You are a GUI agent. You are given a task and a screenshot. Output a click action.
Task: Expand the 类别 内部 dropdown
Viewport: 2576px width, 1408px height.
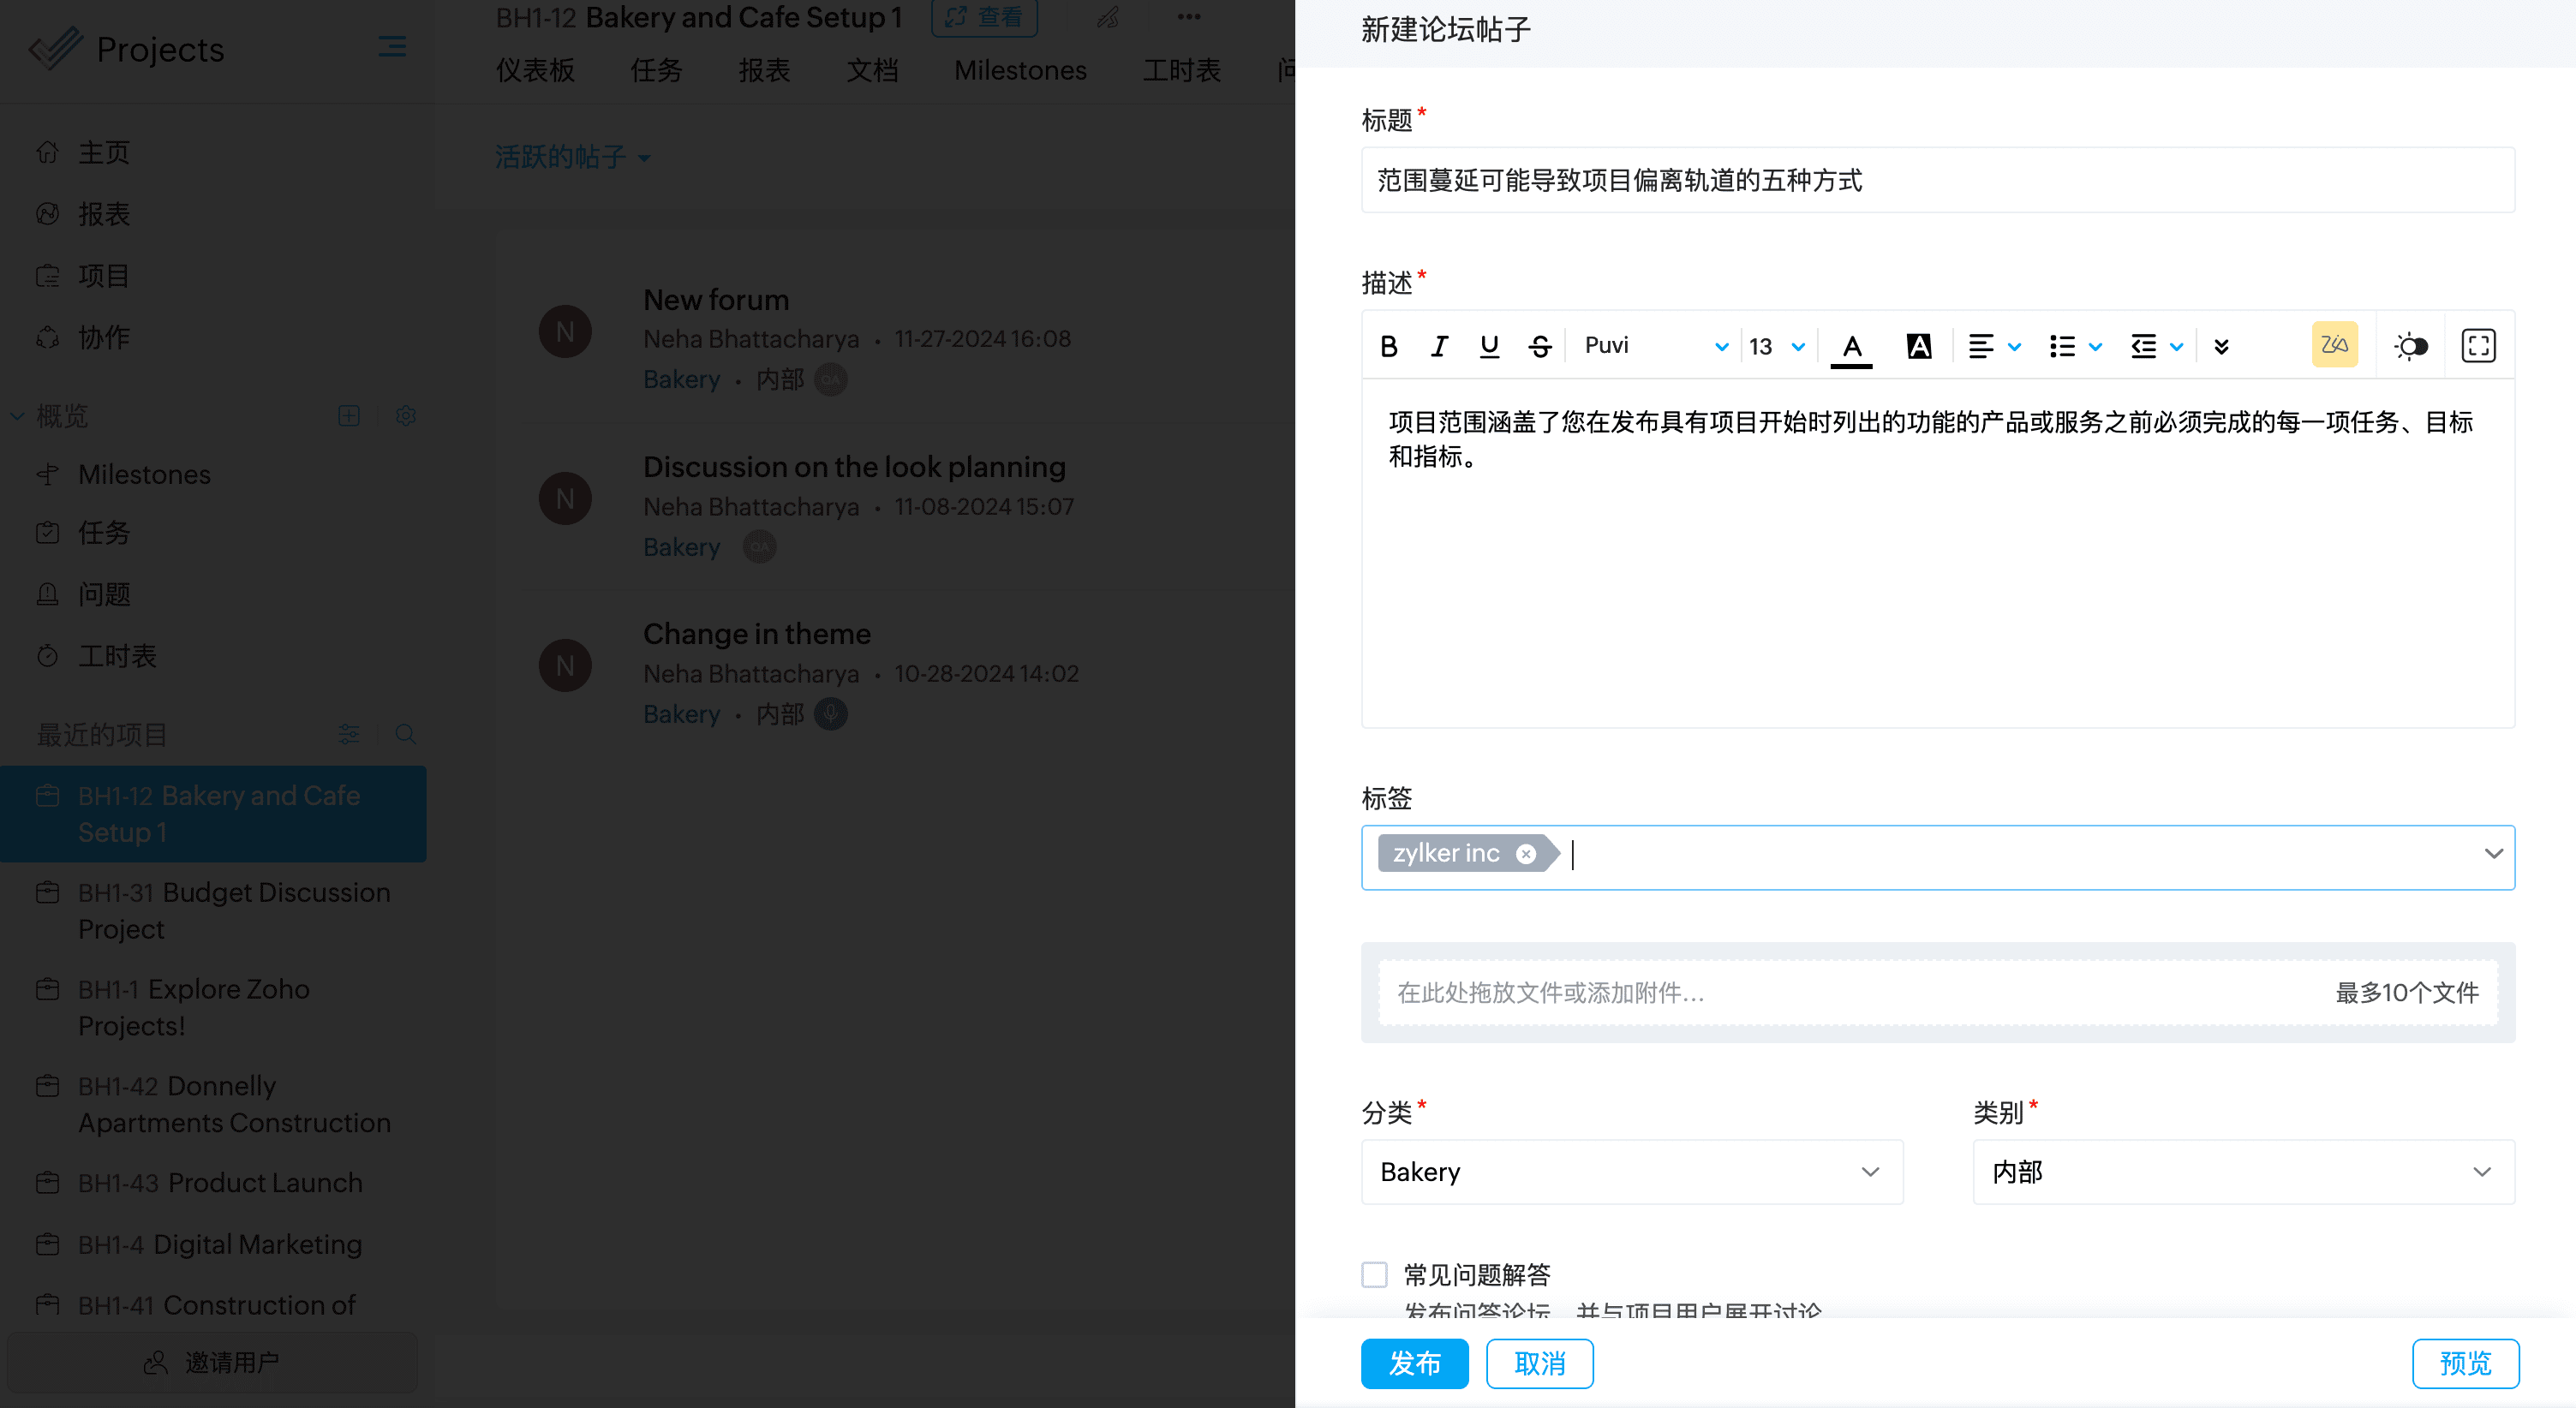[x=2242, y=1171]
